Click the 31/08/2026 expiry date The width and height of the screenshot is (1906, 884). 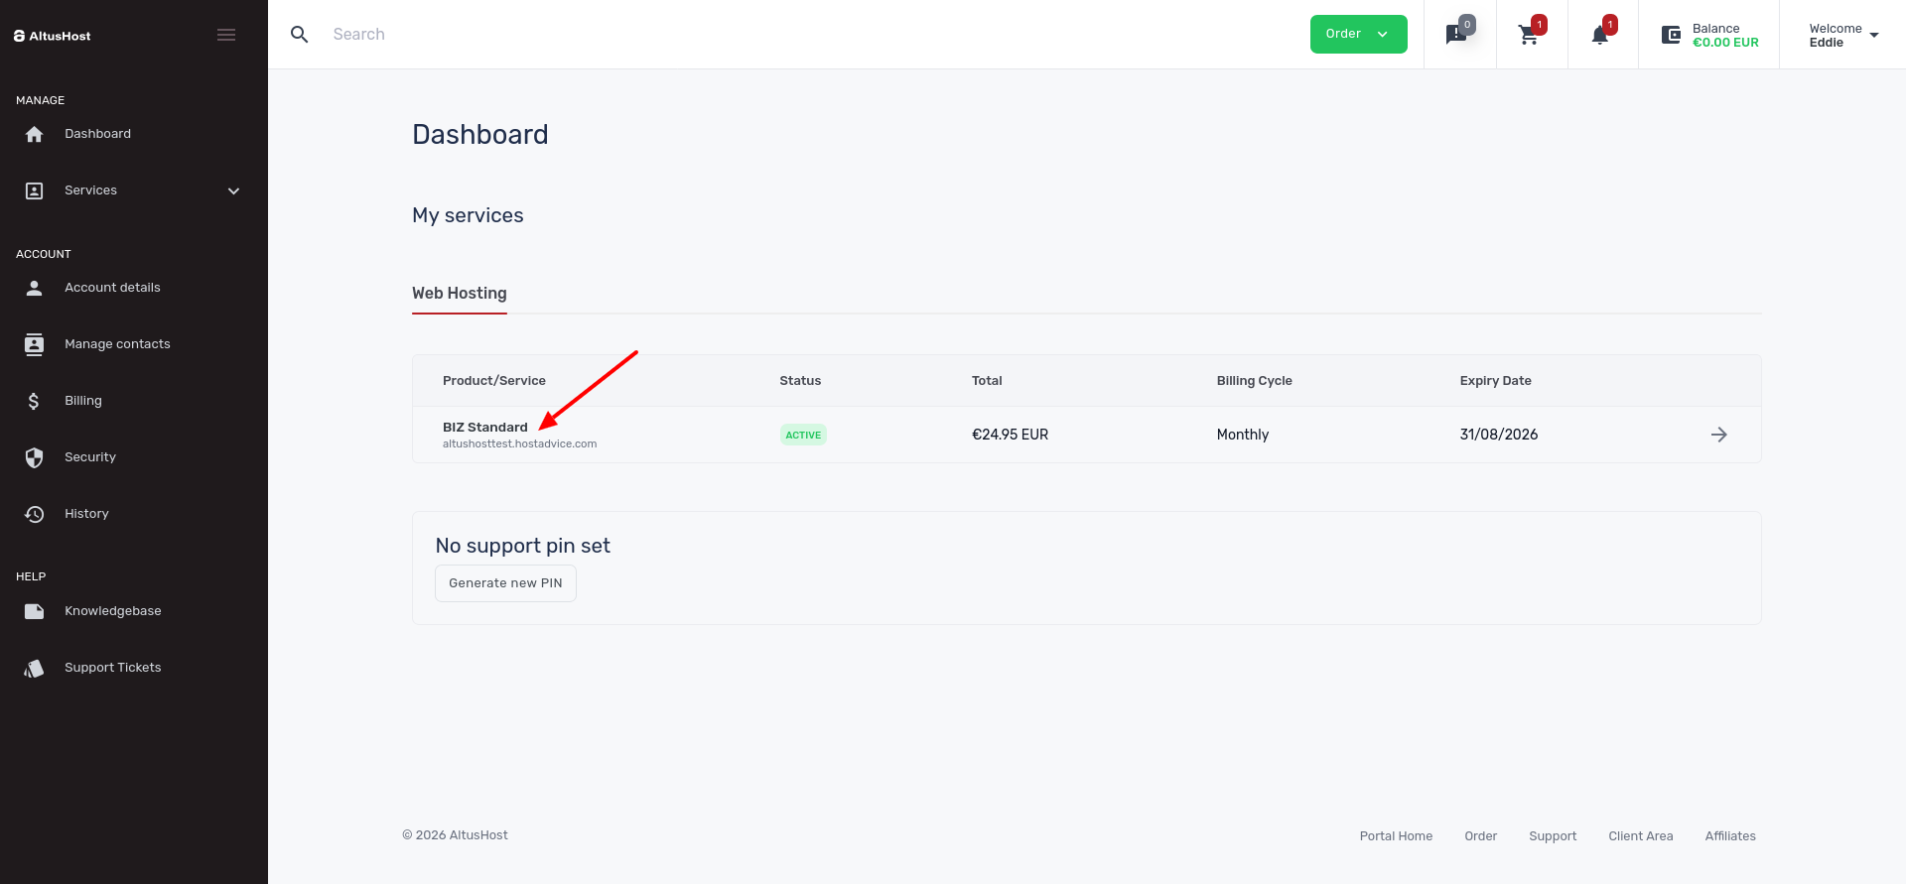tap(1499, 435)
